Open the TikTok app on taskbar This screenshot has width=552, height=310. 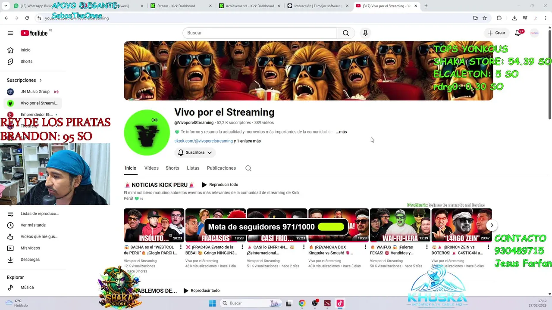tap(340, 303)
